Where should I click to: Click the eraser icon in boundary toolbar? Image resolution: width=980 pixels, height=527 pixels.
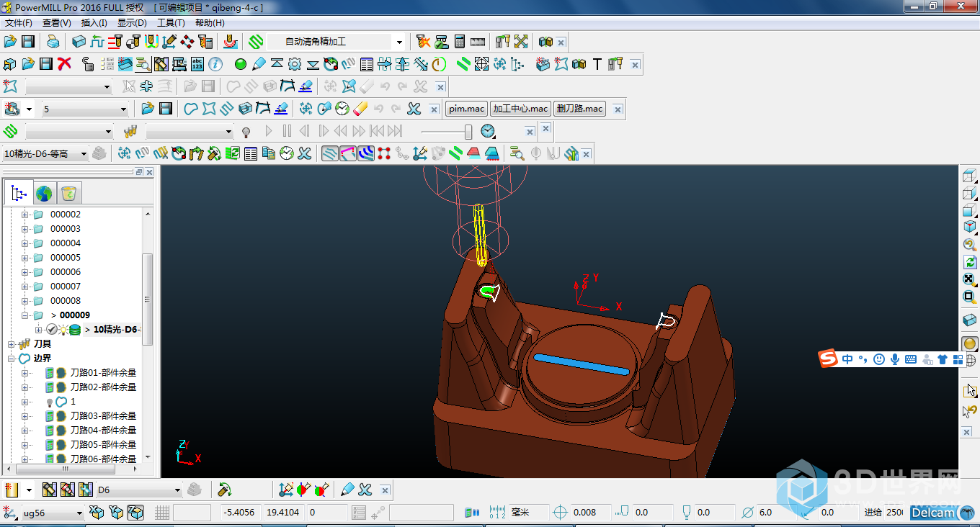coord(360,109)
